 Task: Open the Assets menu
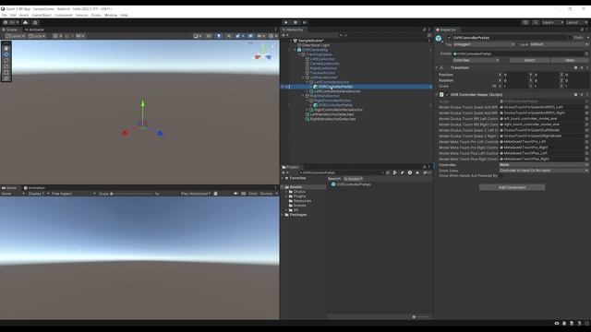[x=24, y=15]
